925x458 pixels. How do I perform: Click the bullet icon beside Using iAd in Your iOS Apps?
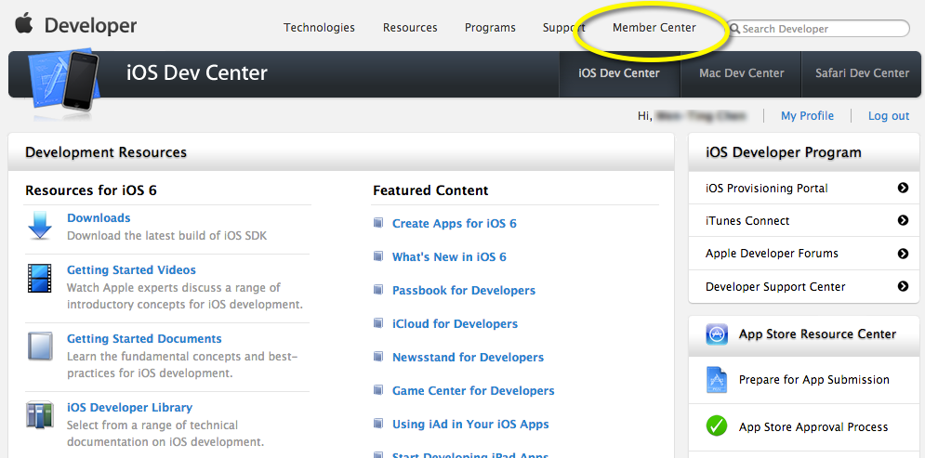coord(378,424)
